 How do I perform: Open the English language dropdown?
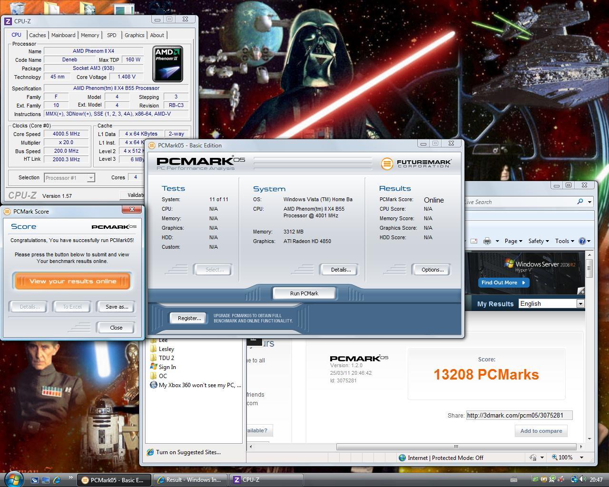[x=551, y=303]
